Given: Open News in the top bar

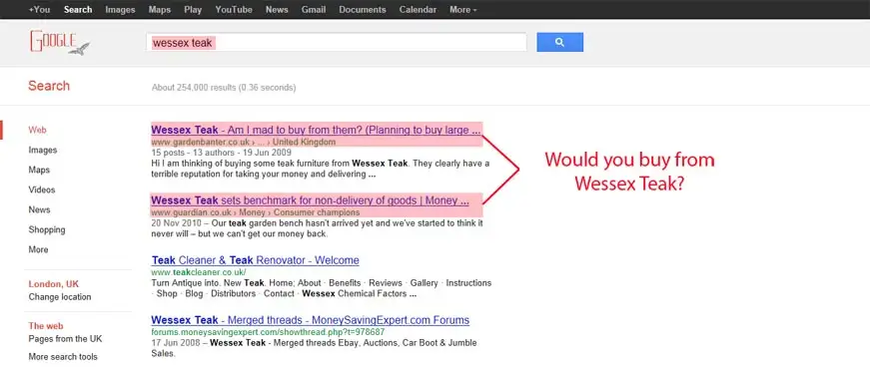Looking at the screenshot, I should click(x=277, y=9).
